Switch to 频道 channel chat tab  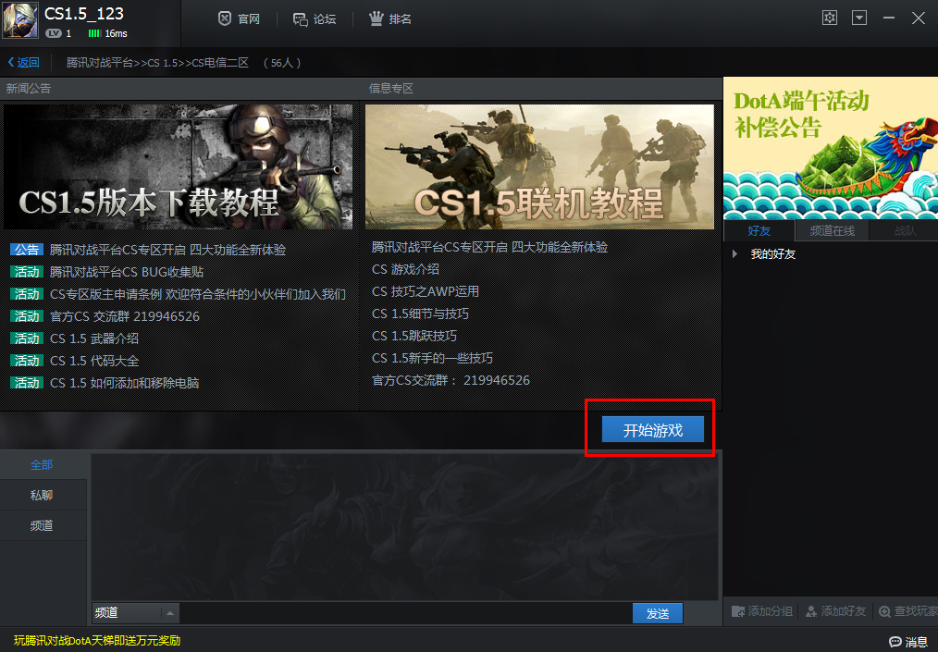pyautogui.click(x=42, y=525)
